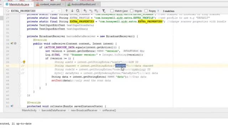Click the ACTION_BARCODE_DATA constant in if statement
The width and height of the screenshot is (228, 128).
60,47
